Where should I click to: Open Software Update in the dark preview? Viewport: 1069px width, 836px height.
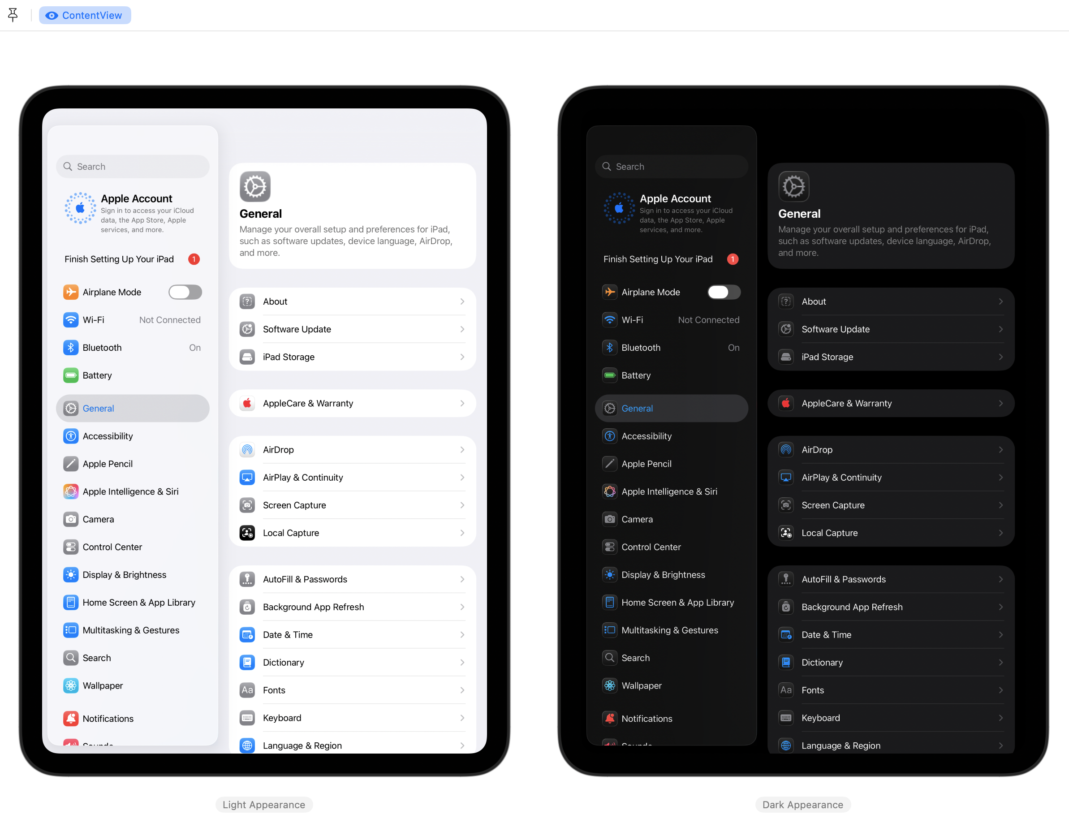(x=891, y=329)
